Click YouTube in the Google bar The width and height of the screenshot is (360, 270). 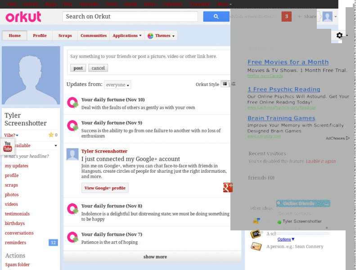coord(89,4)
